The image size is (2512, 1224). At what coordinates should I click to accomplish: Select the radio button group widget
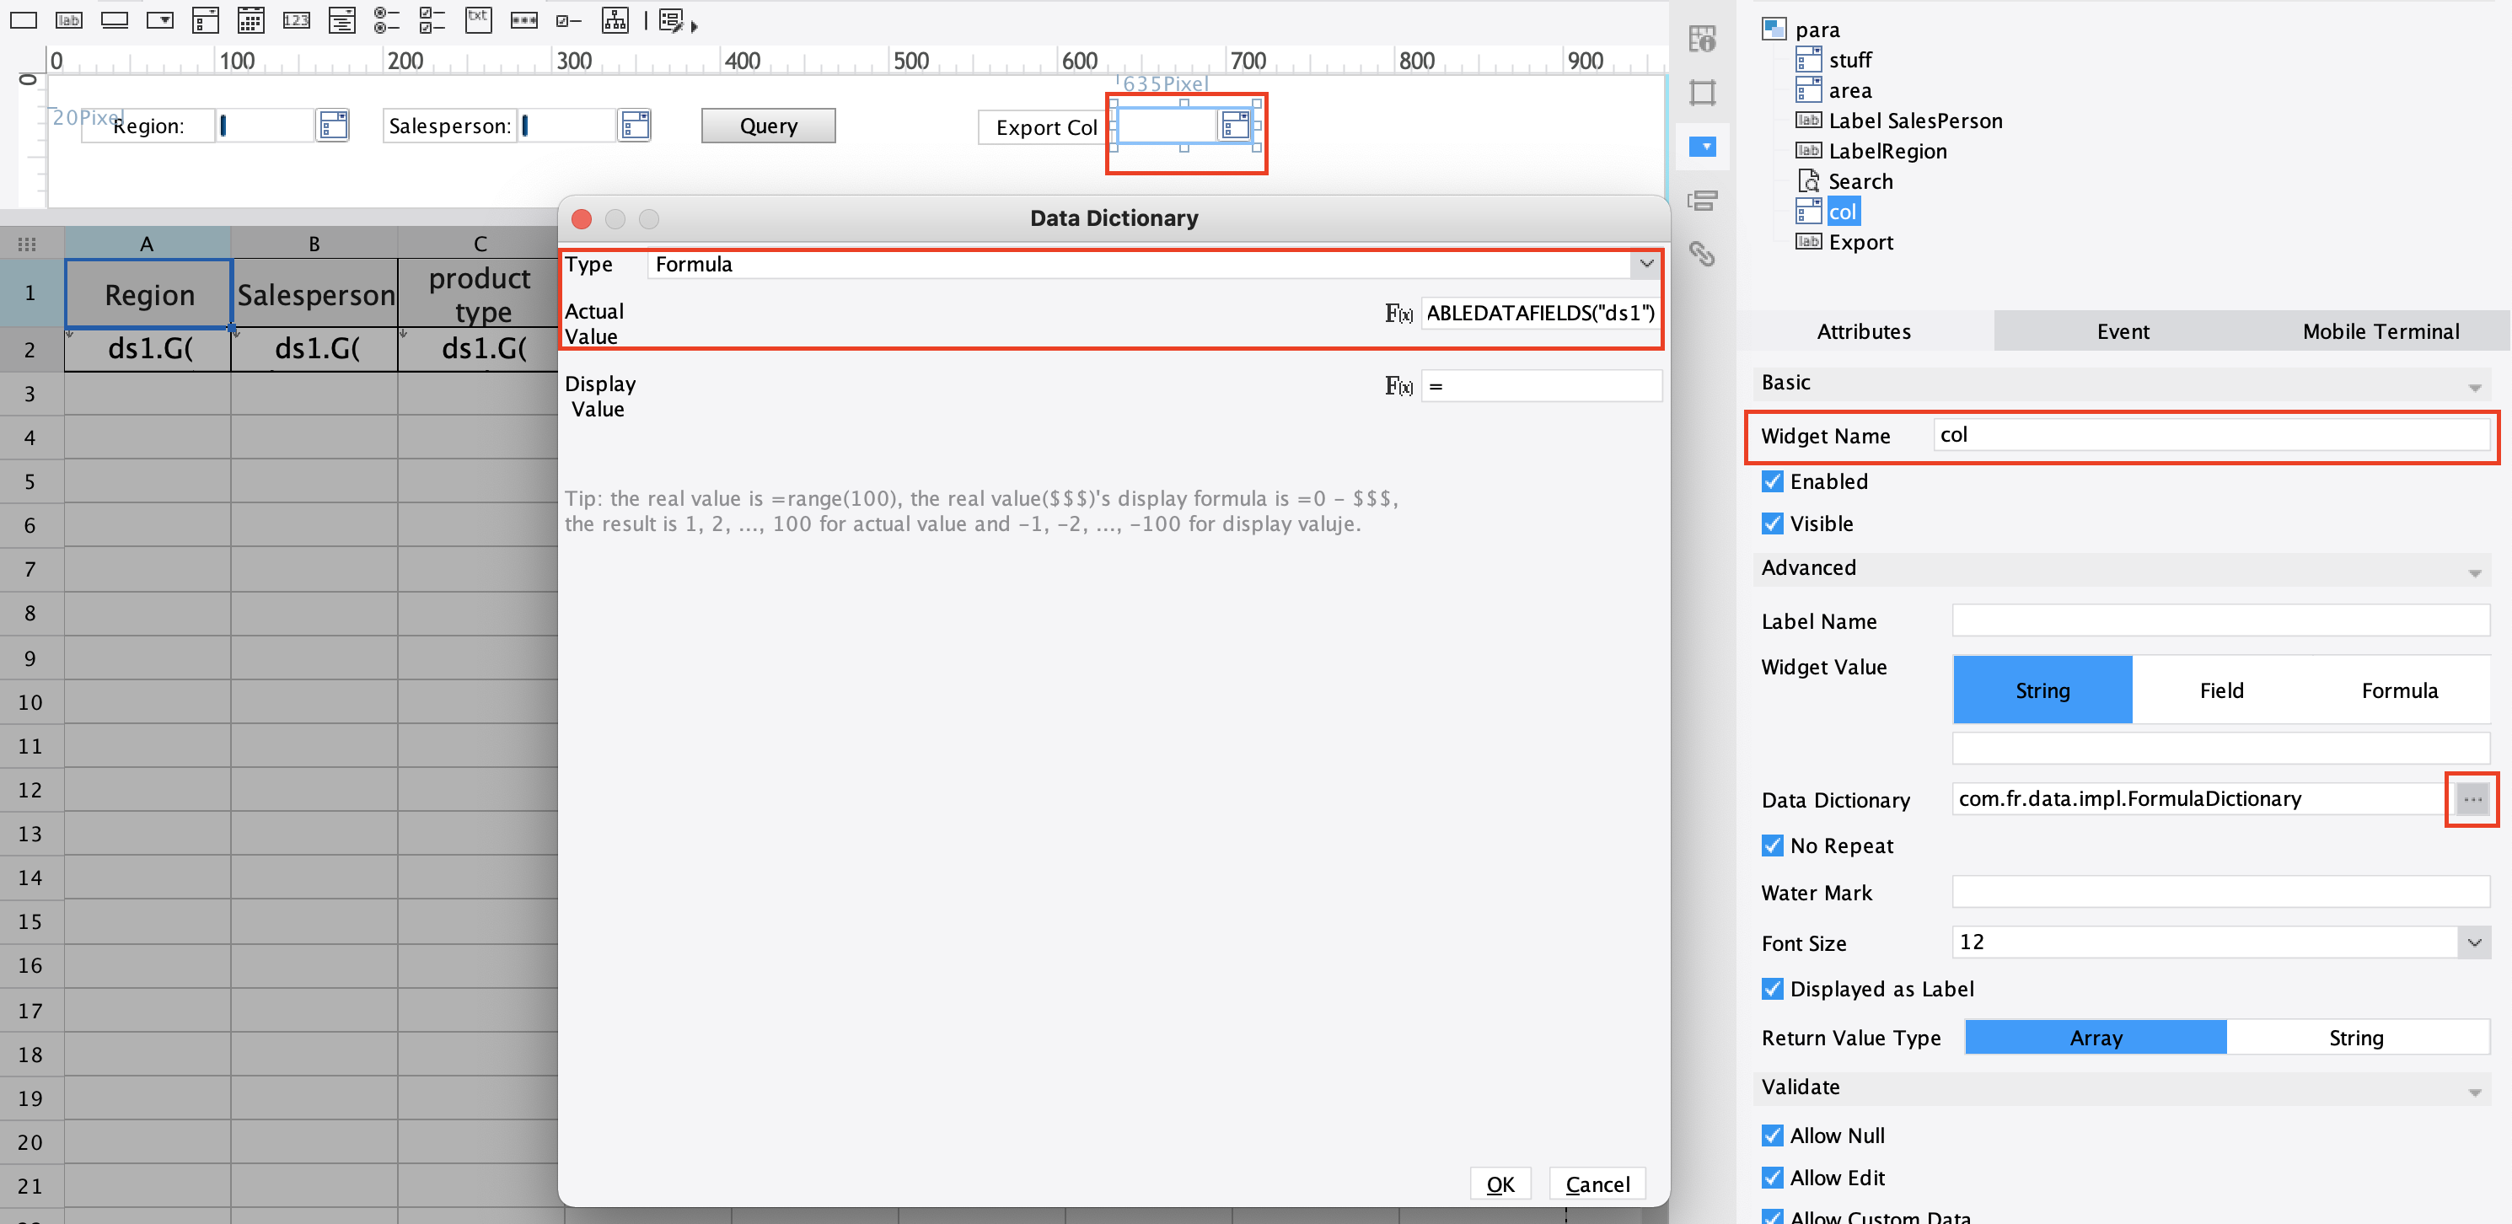pos(387,19)
